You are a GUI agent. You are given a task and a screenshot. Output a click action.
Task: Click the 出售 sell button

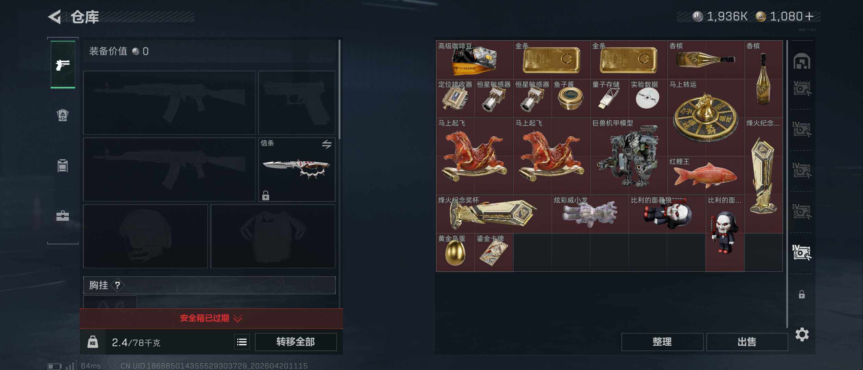click(x=747, y=342)
